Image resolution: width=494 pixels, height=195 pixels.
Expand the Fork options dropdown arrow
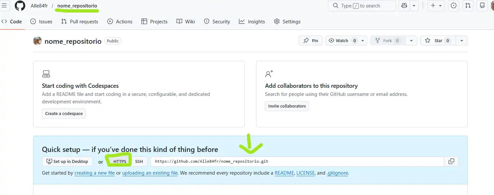click(x=411, y=40)
